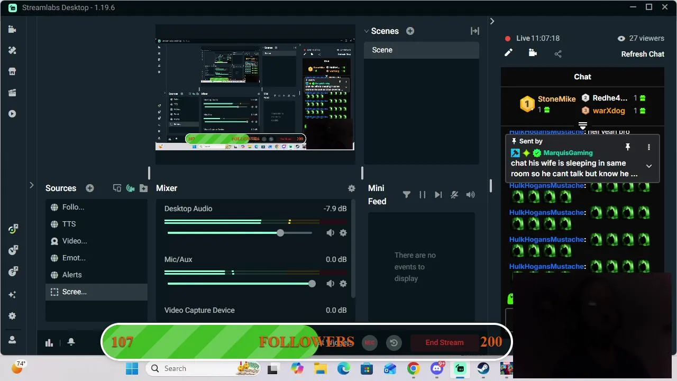Open Desktop Audio settings gear
The height and width of the screenshot is (381, 677).
(x=343, y=233)
